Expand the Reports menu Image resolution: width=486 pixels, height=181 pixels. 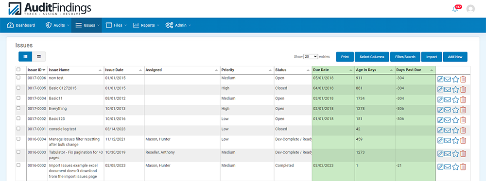pyautogui.click(x=146, y=25)
